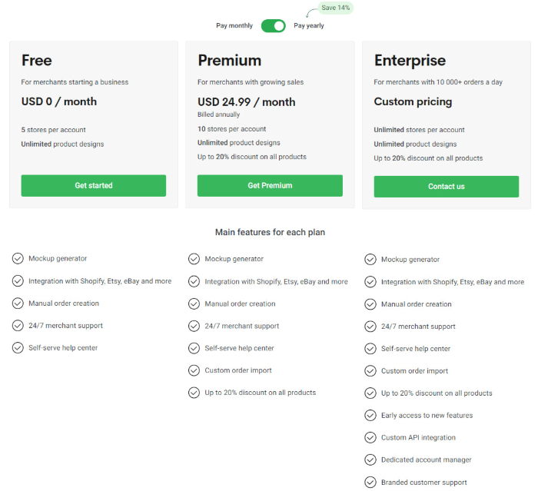The image size is (538, 491).
Task: Click checkmark beside Premium Custom order import
Action: pos(194,370)
